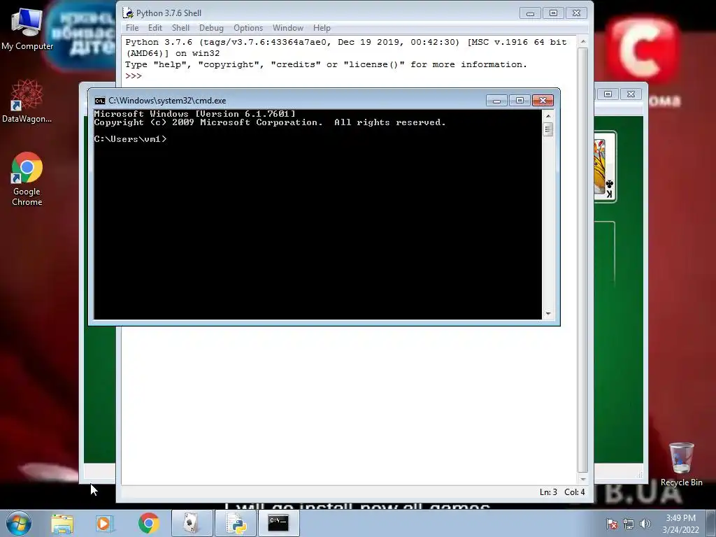Open the File menu in Python Shell

coord(132,28)
